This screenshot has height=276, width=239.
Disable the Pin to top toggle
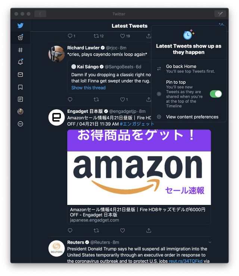point(216,94)
